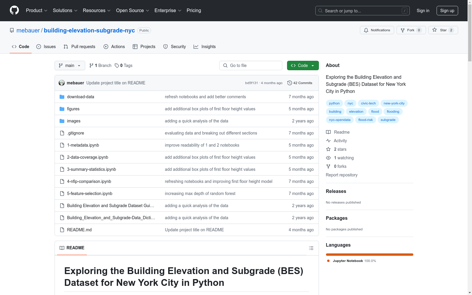Click the Report repository link

pos(342,175)
